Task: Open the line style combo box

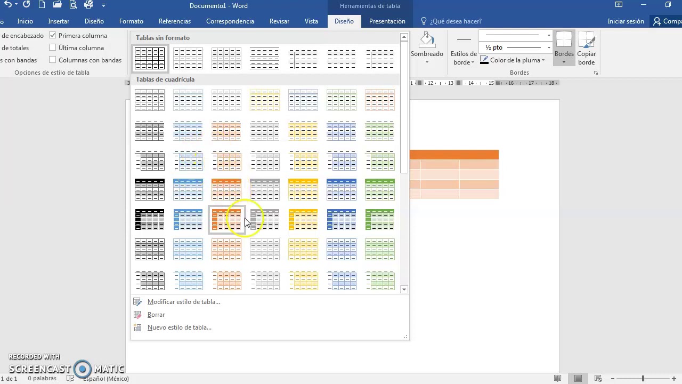Action: click(516, 35)
